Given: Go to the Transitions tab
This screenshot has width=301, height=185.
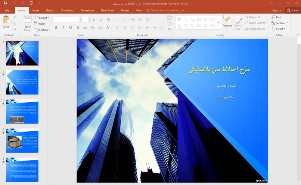Looking at the screenshot, I should [x=67, y=10].
